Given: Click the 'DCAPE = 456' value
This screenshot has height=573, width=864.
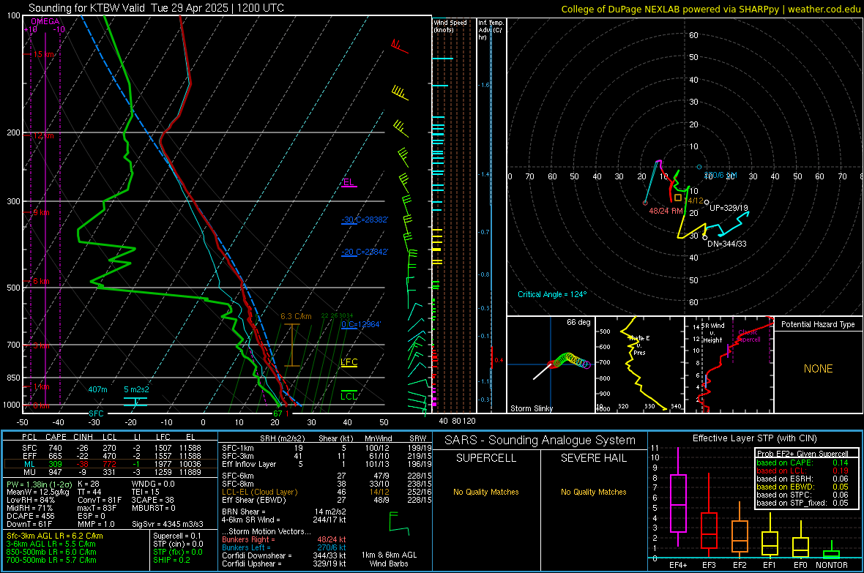Looking at the screenshot, I should (x=30, y=516).
